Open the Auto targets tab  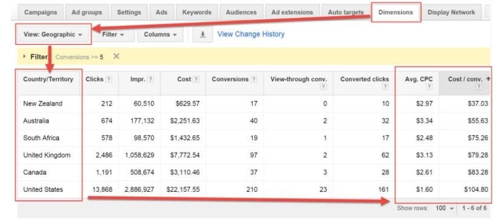[x=346, y=12]
